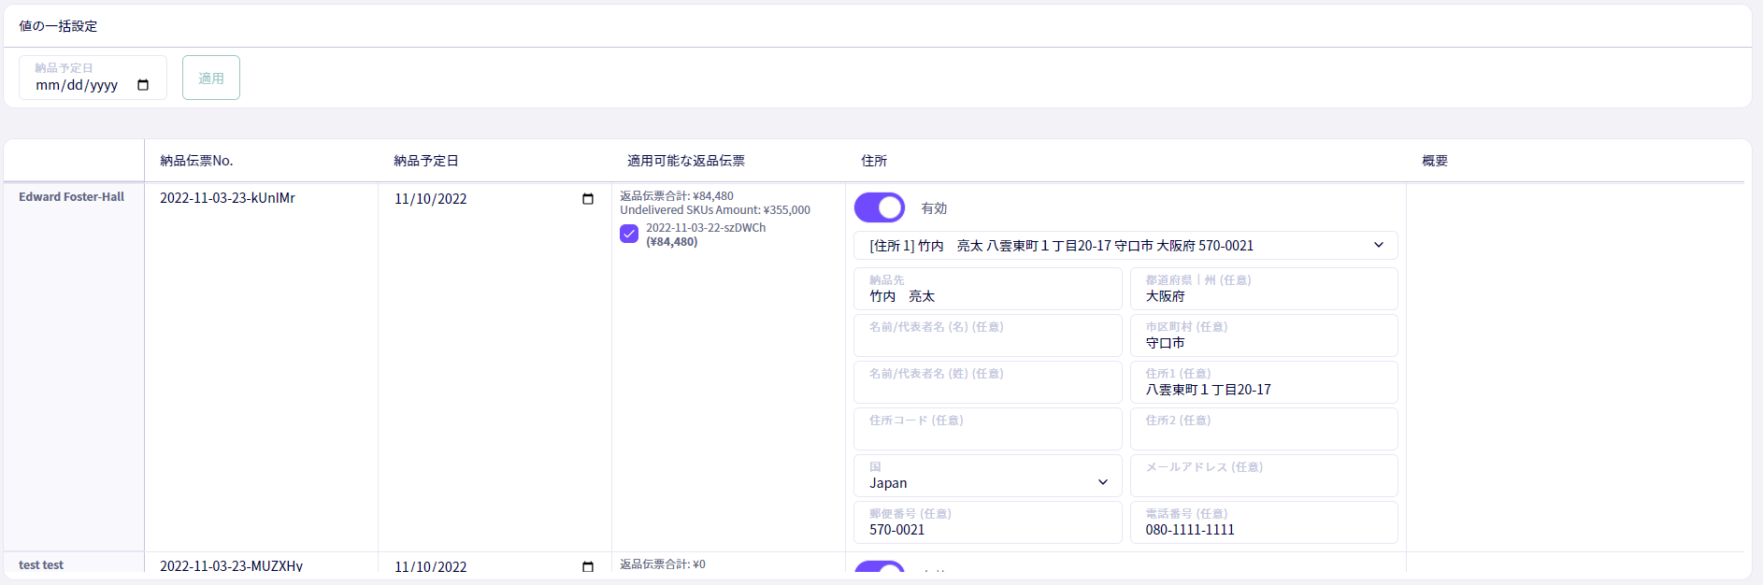Click the 概要 column header
The height and width of the screenshot is (585, 1763).
[x=1435, y=161]
